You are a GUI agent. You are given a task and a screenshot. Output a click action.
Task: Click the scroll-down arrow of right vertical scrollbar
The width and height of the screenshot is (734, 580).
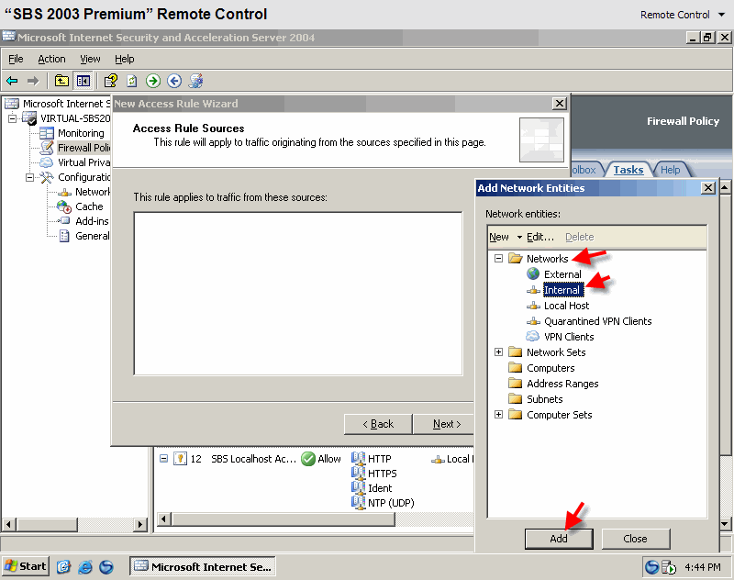point(725,525)
